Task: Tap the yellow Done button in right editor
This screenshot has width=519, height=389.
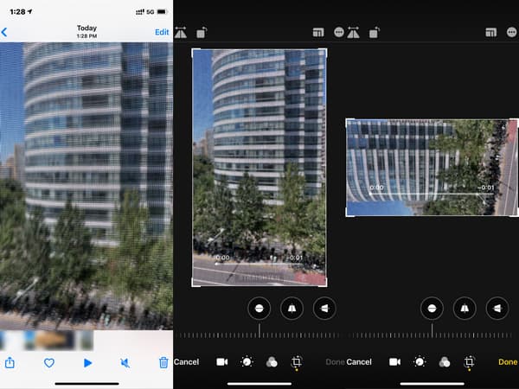Action: point(508,362)
